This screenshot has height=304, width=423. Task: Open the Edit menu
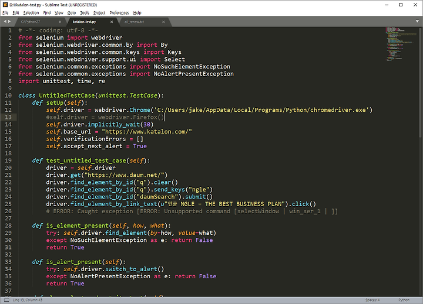pos(16,13)
